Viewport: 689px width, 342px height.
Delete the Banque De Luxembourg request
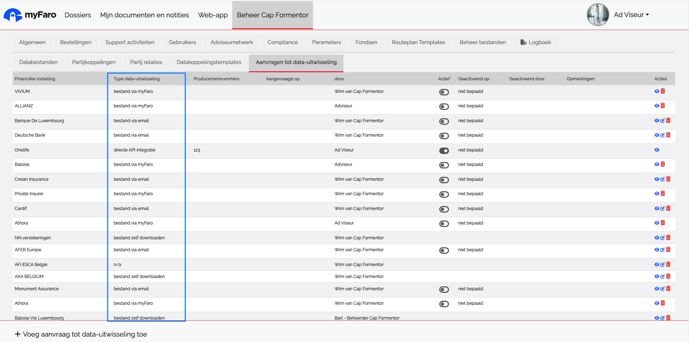point(668,120)
